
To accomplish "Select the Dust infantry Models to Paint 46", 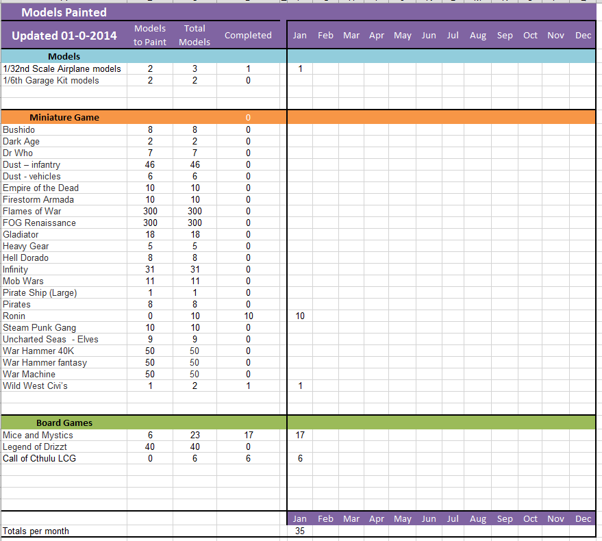I will click(x=150, y=165).
